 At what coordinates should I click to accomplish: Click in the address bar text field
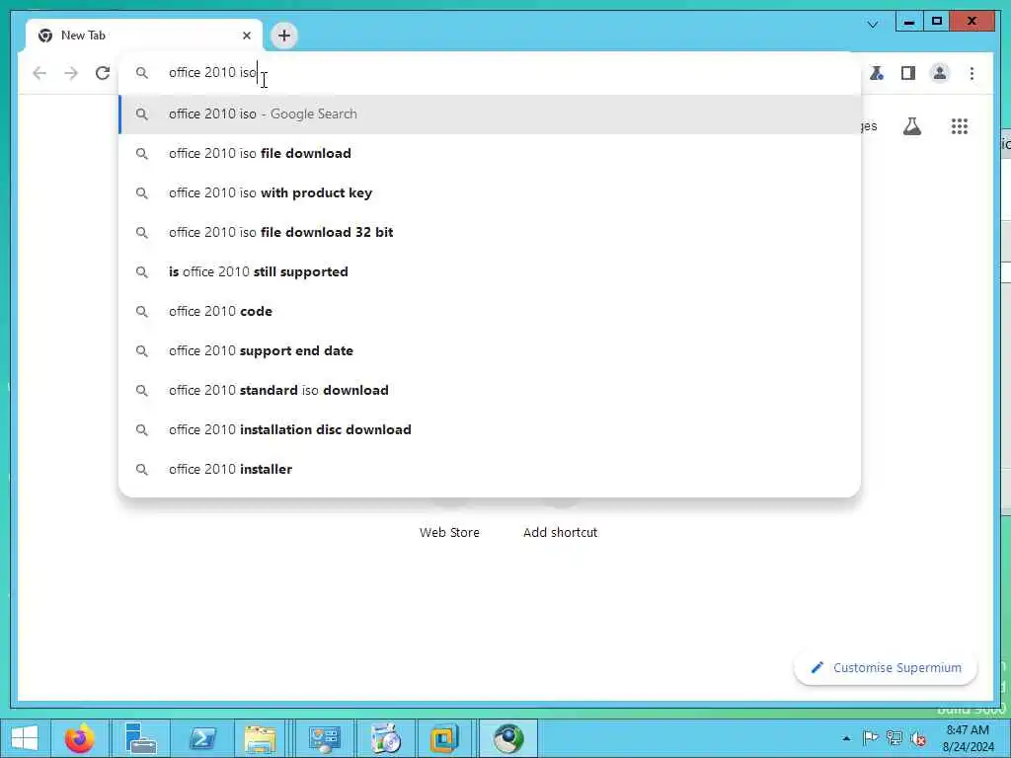tap(490, 73)
